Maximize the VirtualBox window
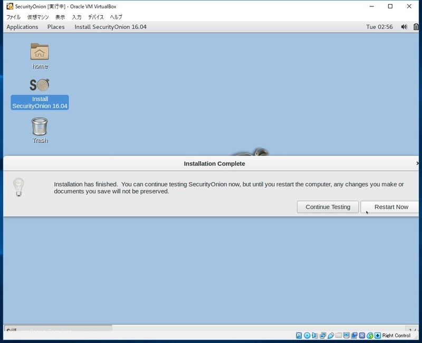Viewport: 422px width, 343px height. pos(390,6)
